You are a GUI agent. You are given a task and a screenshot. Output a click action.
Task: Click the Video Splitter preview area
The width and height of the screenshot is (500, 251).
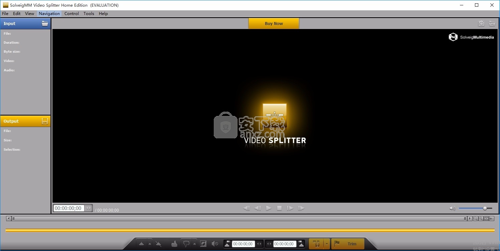tap(275, 116)
